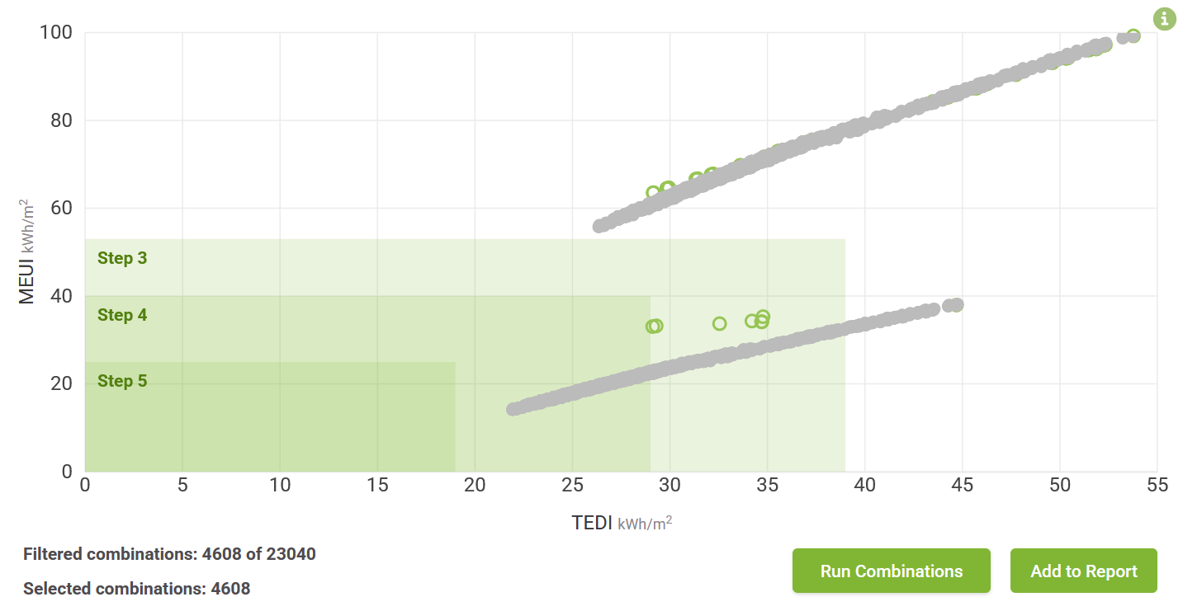Click green hollow point near TEDI 29, MEUI 63

(653, 193)
